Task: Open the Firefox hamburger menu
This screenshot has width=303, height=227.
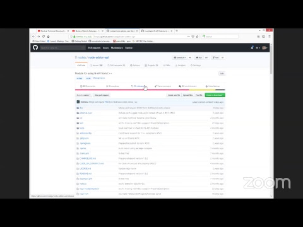Action: tap(269, 37)
